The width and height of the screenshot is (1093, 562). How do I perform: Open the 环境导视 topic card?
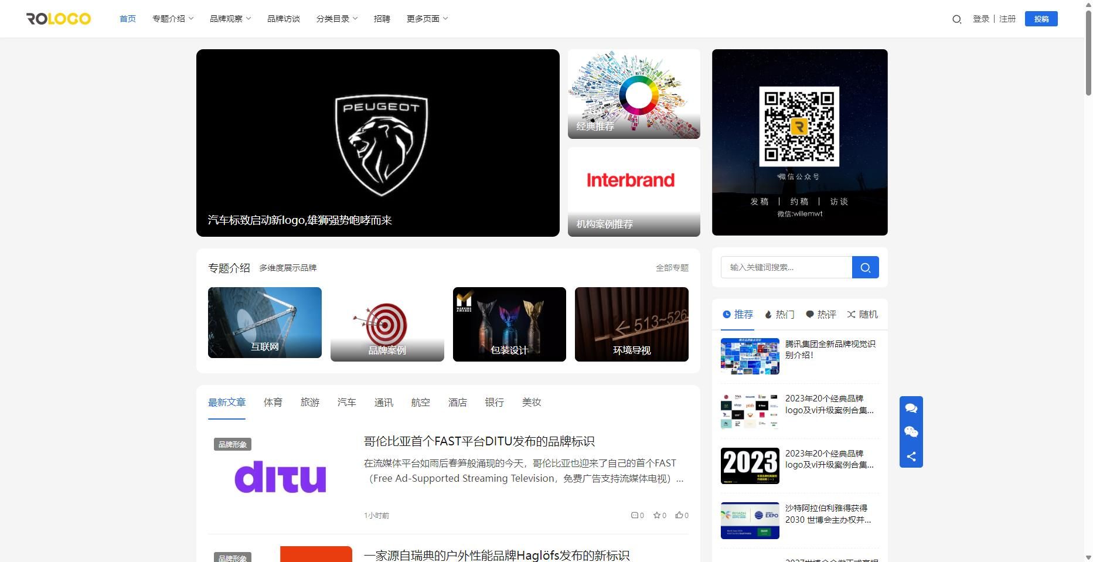point(632,324)
